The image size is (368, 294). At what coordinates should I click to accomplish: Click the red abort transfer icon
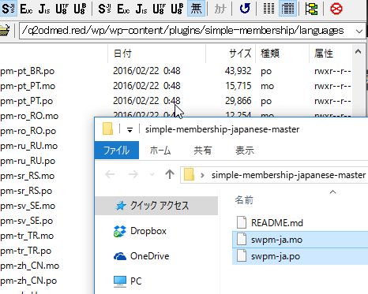336,9
